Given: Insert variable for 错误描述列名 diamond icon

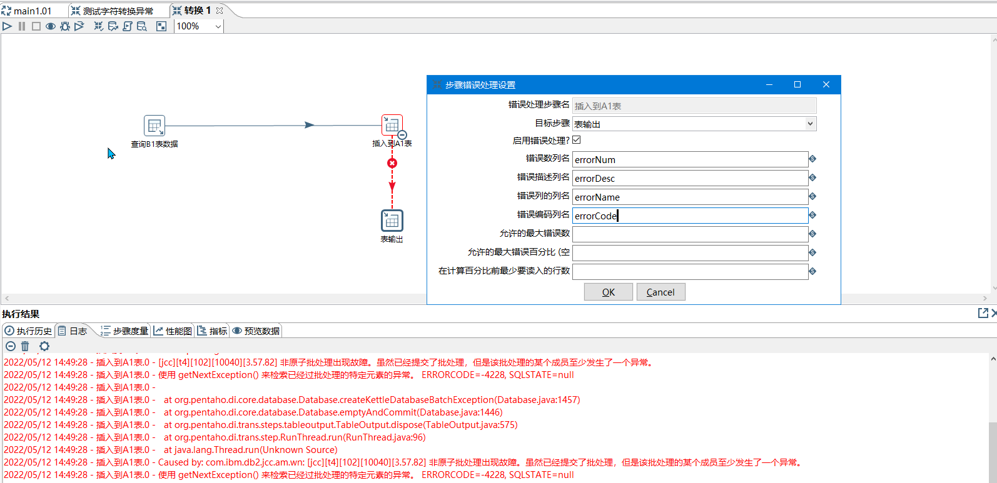Looking at the screenshot, I should pos(812,177).
